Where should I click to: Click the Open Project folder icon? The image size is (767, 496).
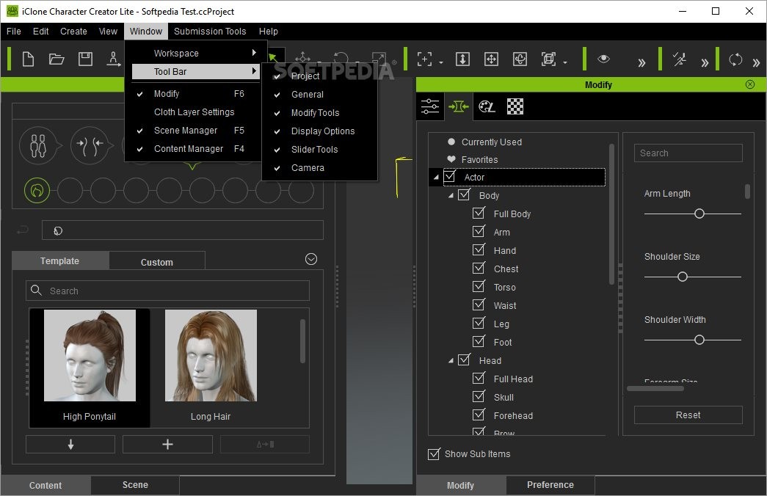point(57,59)
